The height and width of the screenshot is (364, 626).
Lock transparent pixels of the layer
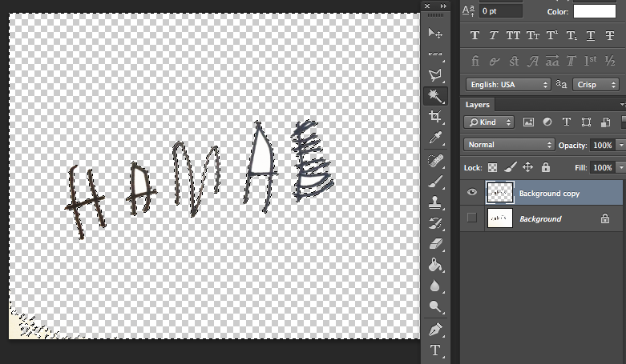[x=493, y=168]
